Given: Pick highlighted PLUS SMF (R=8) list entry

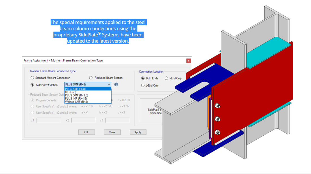Looking at the screenshot, I should 88,89.
